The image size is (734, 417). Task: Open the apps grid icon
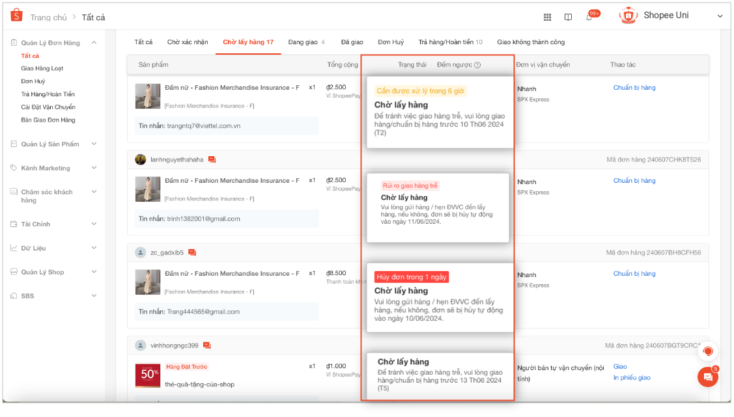547,17
